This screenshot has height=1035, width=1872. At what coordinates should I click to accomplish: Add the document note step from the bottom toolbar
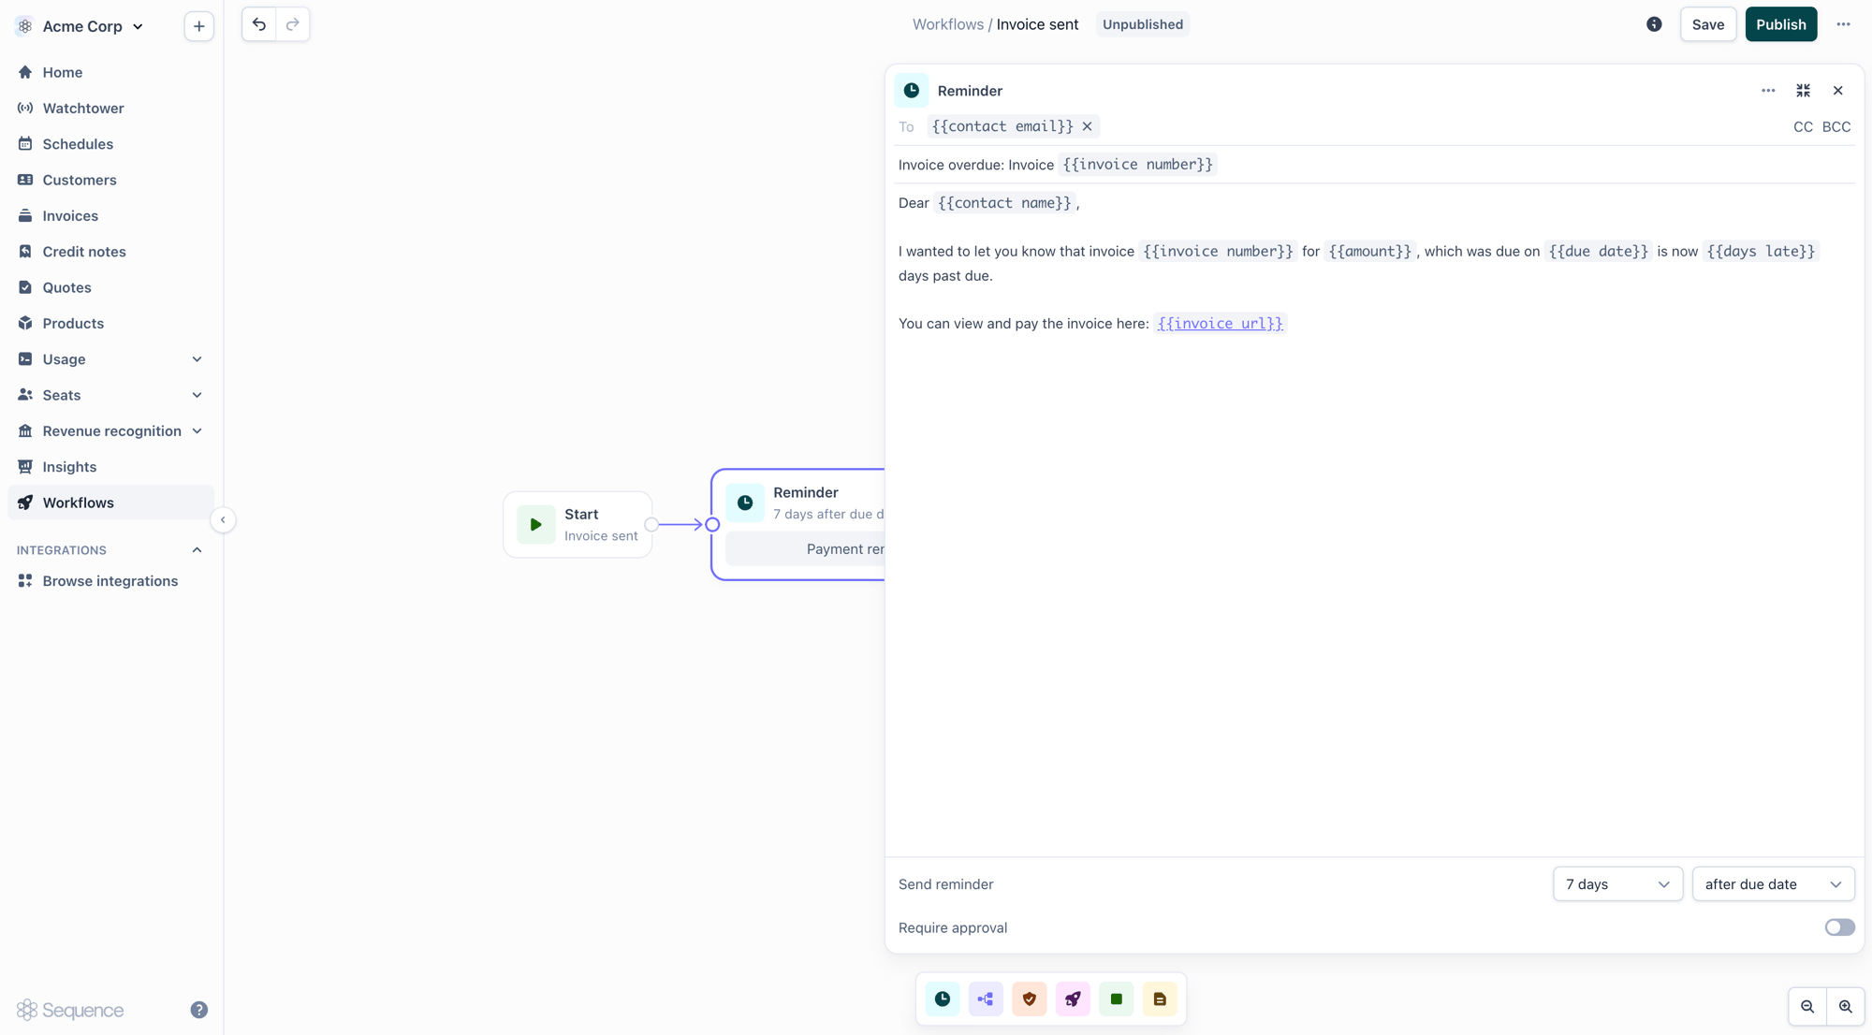1160,999
